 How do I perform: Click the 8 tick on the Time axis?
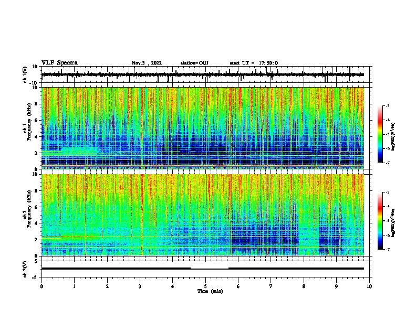304,286
